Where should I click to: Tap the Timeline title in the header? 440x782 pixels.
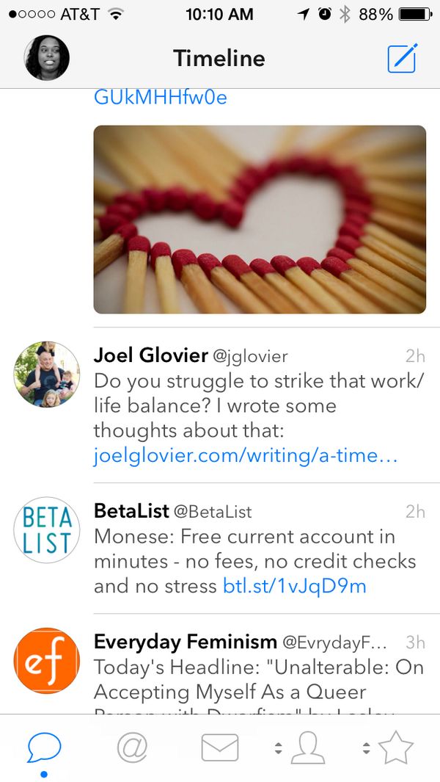[x=219, y=58]
